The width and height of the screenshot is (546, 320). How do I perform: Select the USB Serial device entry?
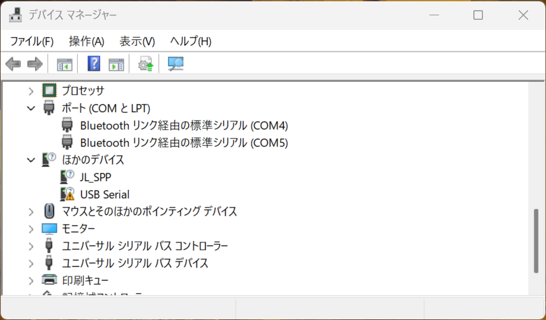[x=104, y=194]
